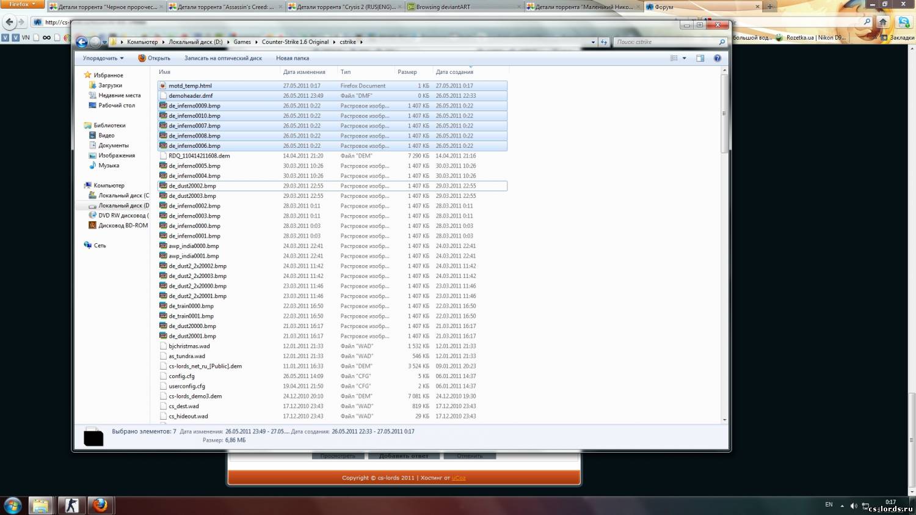Select awp_india0000.bmp file
The image size is (916, 515).
coord(332,246)
